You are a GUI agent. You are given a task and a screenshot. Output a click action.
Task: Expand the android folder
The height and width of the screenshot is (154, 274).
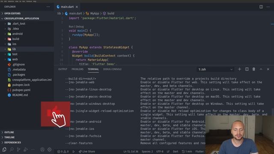click(x=27, y=34)
